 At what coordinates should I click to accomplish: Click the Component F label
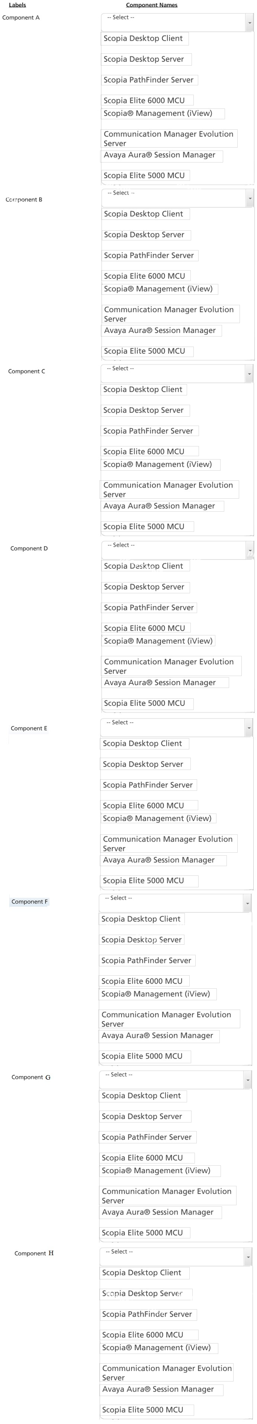pyautogui.click(x=29, y=902)
